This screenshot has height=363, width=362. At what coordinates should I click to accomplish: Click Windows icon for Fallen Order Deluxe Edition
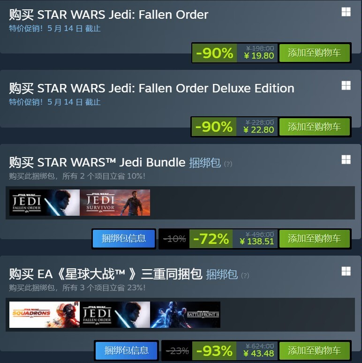tap(346, 86)
